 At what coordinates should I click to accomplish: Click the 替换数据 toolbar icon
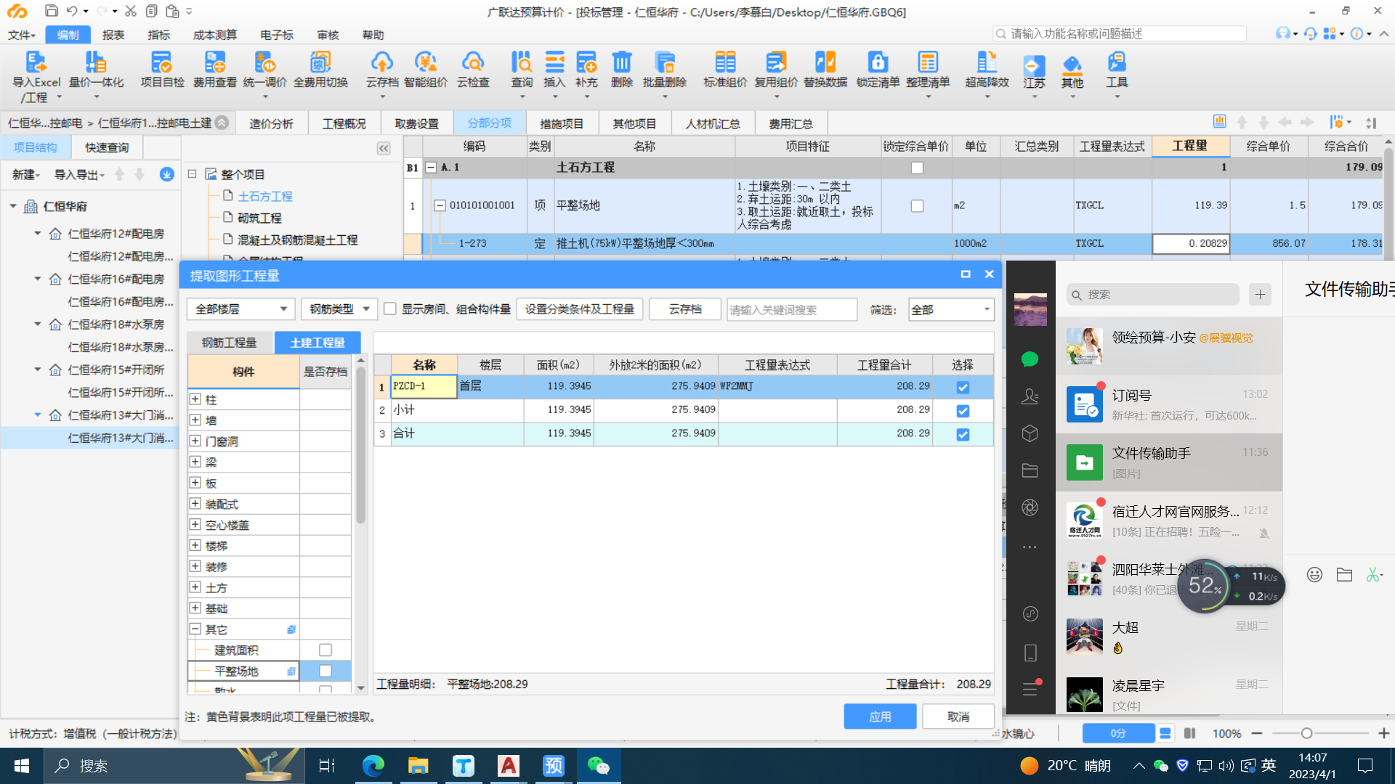pyautogui.click(x=825, y=70)
